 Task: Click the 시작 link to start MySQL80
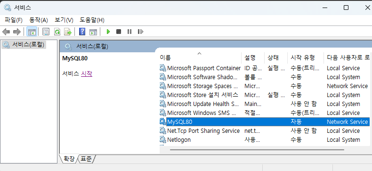point(87,74)
